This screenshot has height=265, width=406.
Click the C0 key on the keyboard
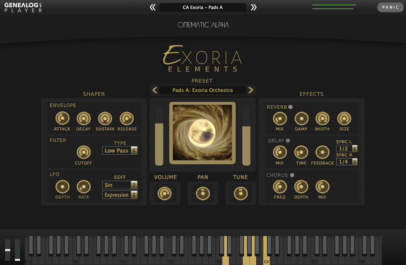(76, 261)
